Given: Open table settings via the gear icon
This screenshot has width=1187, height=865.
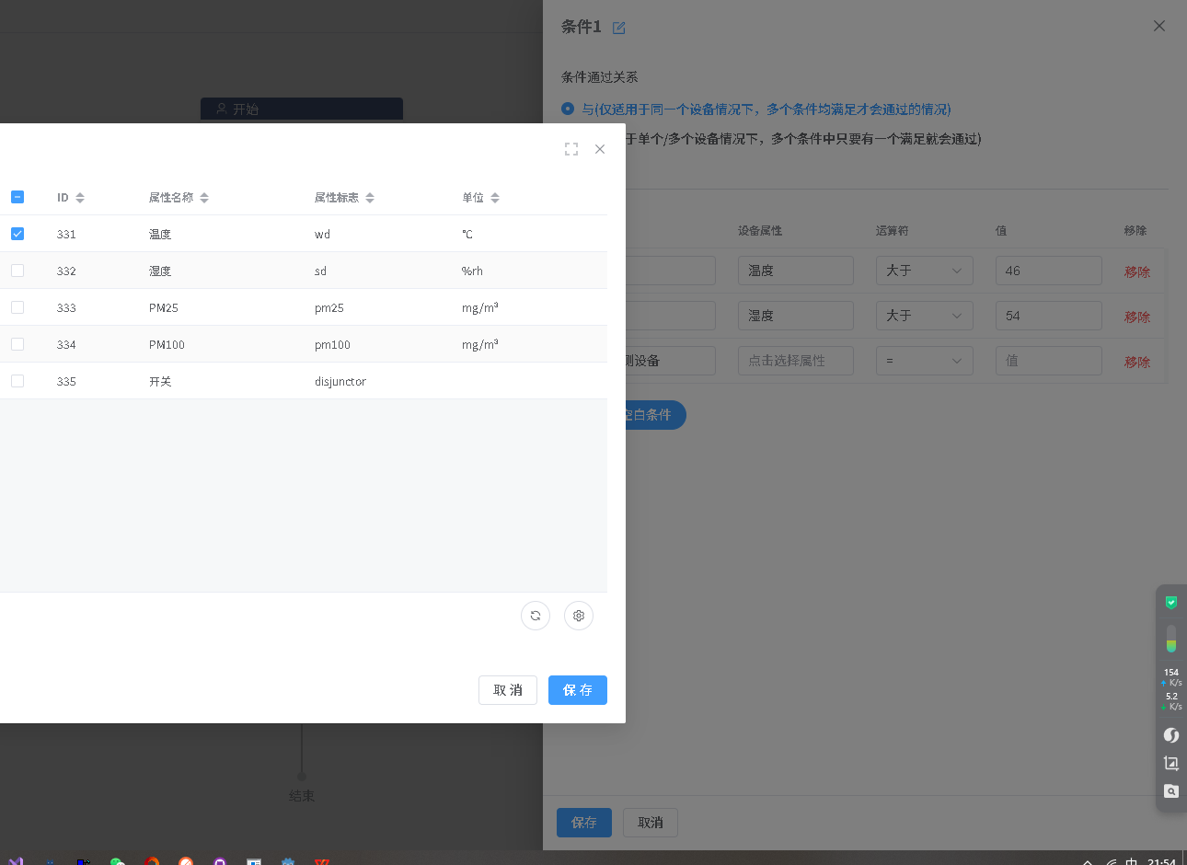Looking at the screenshot, I should 579,616.
